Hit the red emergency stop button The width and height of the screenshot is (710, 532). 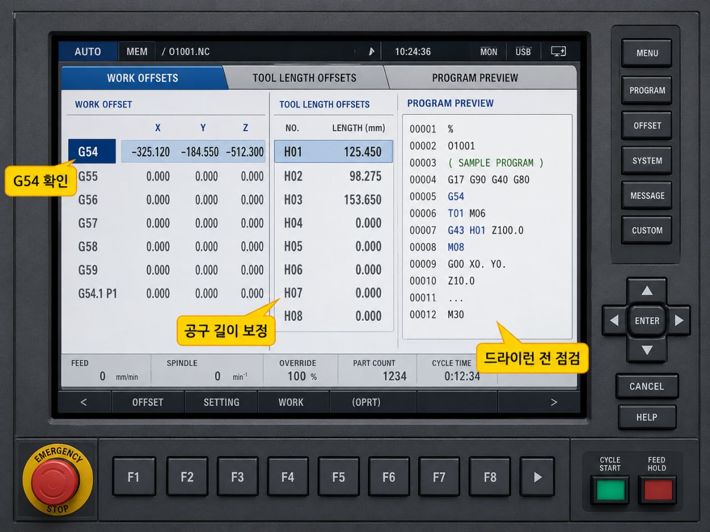55,480
